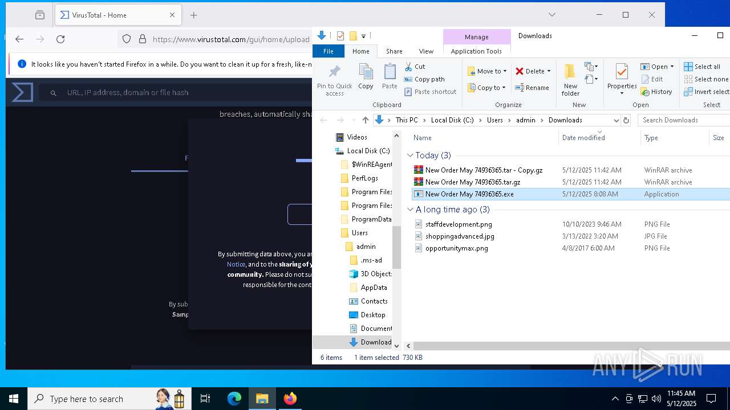Switch to the View ribbon tab
The height and width of the screenshot is (410, 730).
click(426, 51)
